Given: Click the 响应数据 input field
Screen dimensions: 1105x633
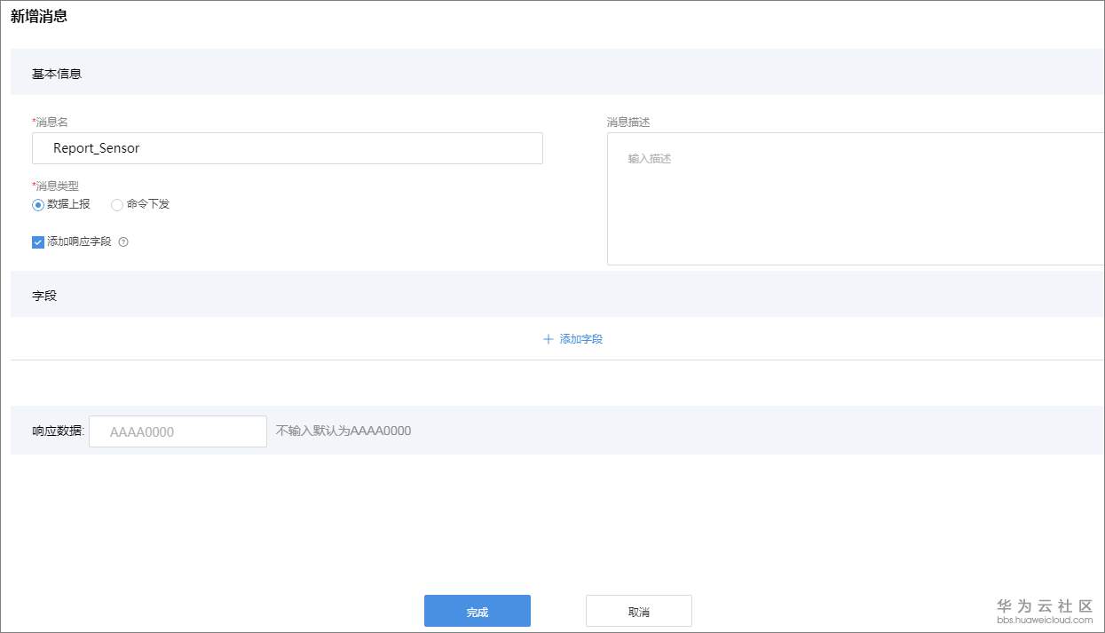Looking at the screenshot, I should pos(178,431).
